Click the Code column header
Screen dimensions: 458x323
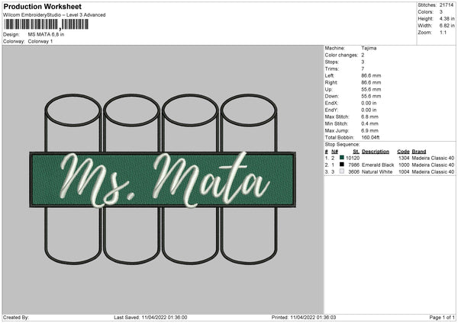(x=403, y=152)
